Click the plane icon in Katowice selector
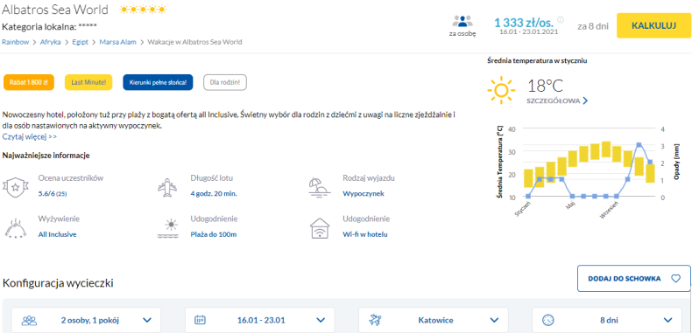The height and width of the screenshot is (333, 692). [x=376, y=320]
